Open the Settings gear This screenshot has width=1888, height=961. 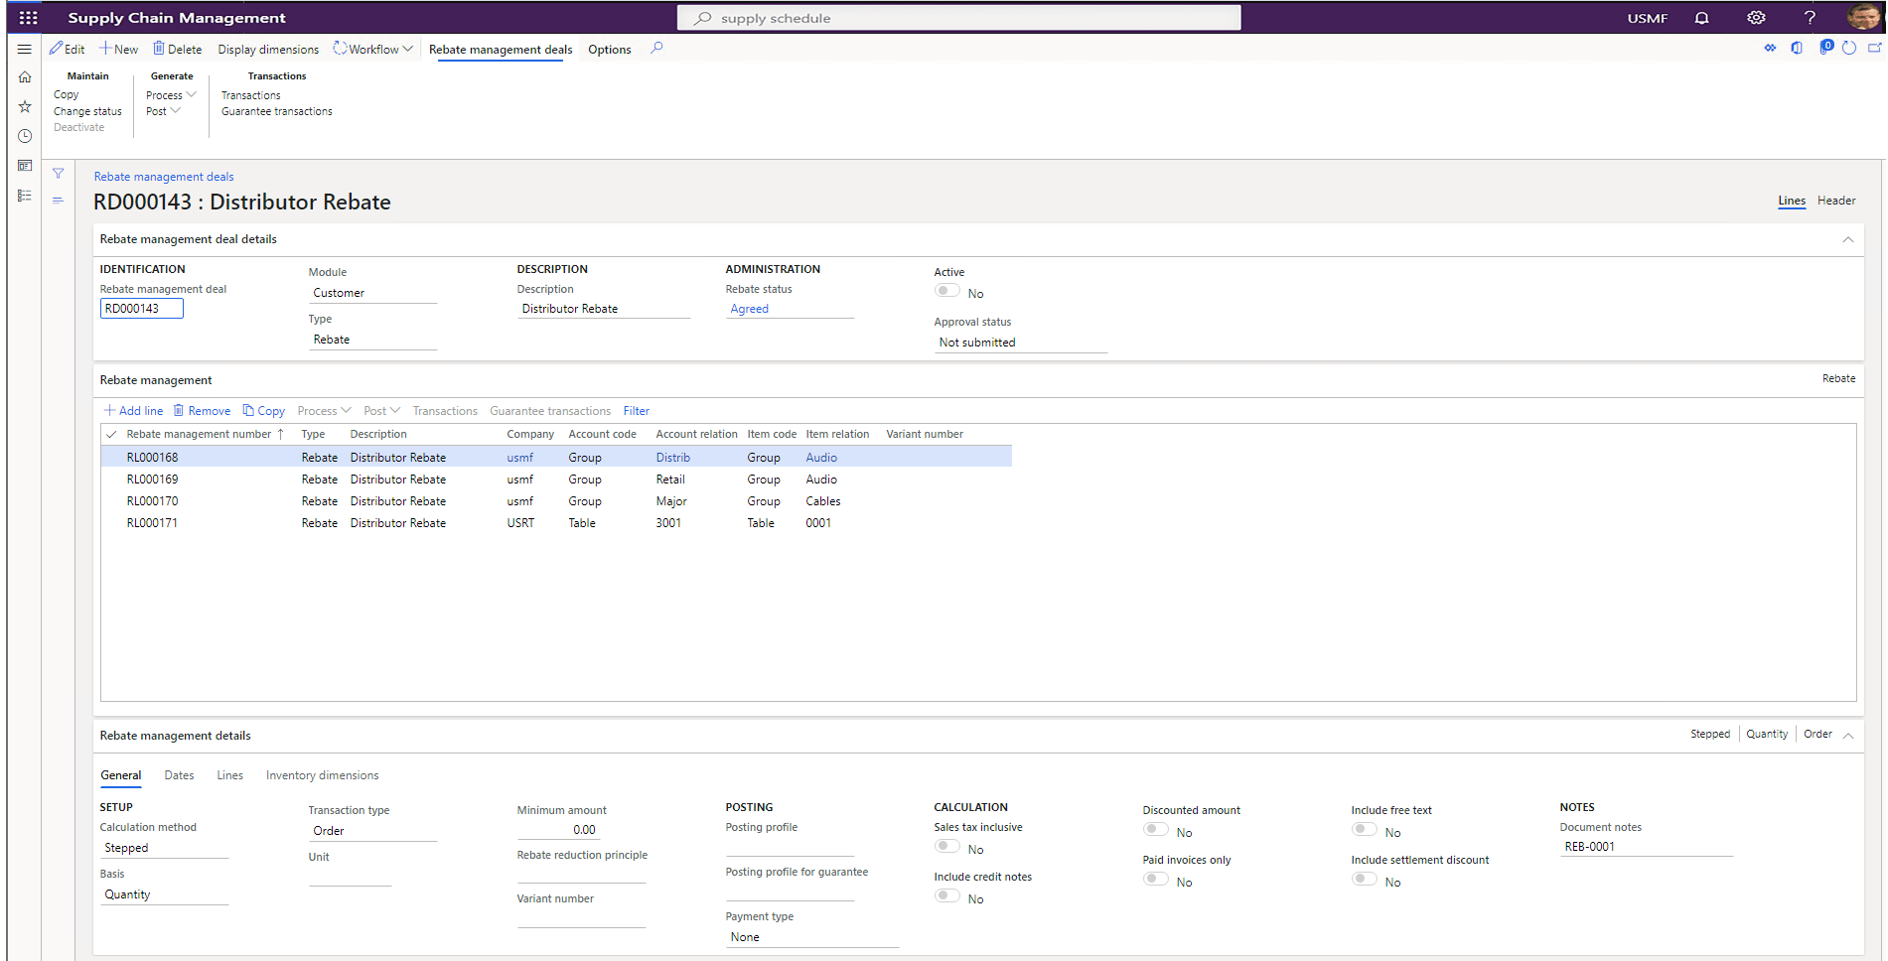pyautogui.click(x=1756, y=18)
